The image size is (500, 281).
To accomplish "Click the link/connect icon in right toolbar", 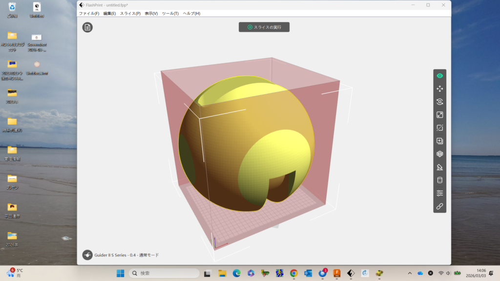I will click(x=439, y=206).
